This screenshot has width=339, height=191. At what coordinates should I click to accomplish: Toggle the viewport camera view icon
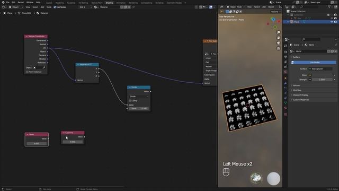coord(279,43)
